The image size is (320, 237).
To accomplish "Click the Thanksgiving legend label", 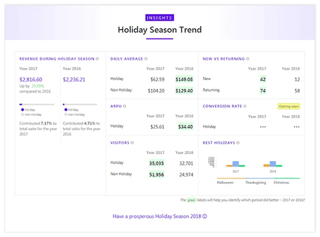I will [255, 182].
